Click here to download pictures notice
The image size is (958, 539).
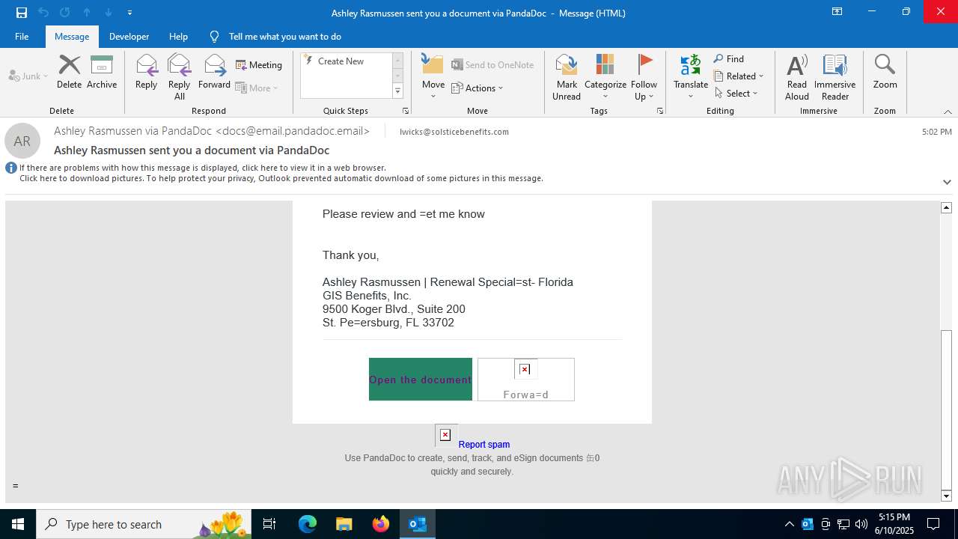pos(281,178)
